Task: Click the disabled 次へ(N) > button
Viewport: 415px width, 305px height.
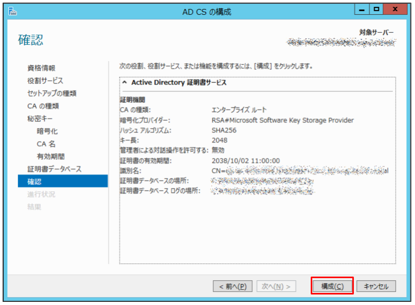Action: (276, 286)
